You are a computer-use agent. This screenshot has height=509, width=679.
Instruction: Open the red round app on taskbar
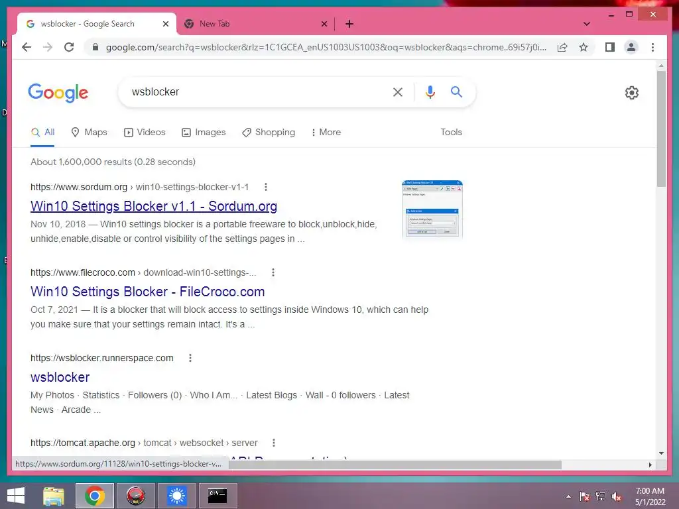tap(135, 496)
